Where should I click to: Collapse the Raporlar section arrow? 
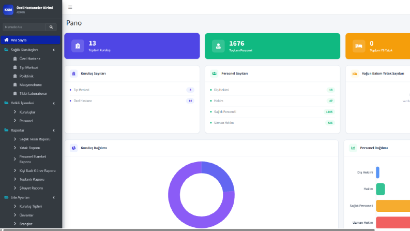click(x=54, y=130)
